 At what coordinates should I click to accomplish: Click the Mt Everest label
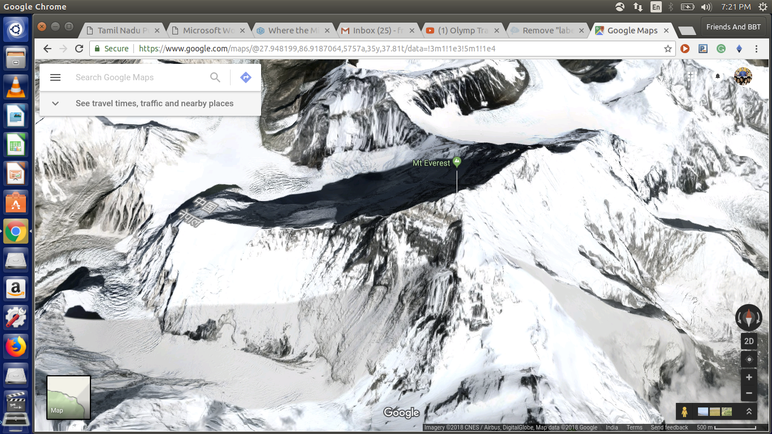coord(431,163)
